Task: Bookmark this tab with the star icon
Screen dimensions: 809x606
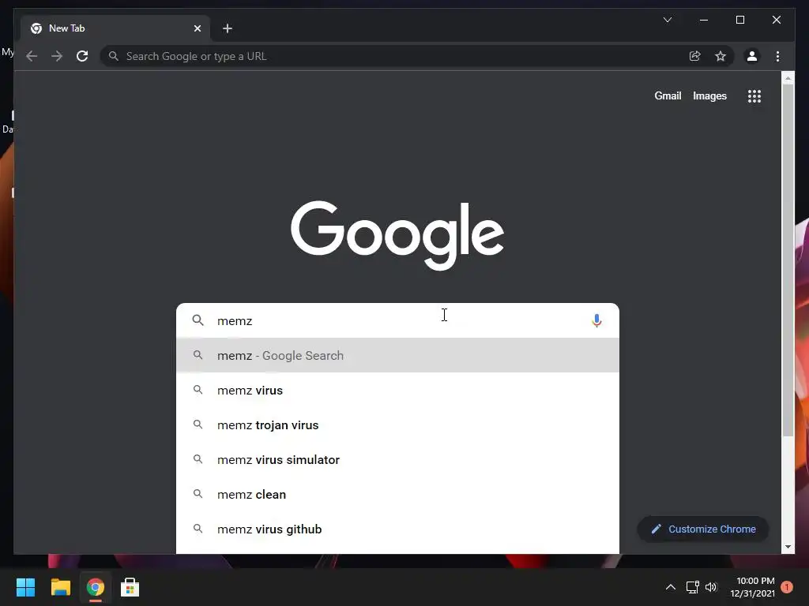Action: click(x=721, y=56)
